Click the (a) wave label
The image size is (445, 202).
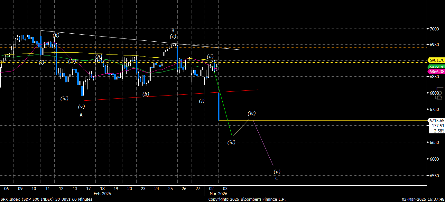tap(98, 56)
